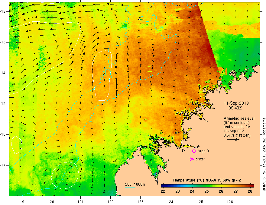Click the color bar tick label 28
This screenshot has width=266, height=205.
(x=250, y=191)
